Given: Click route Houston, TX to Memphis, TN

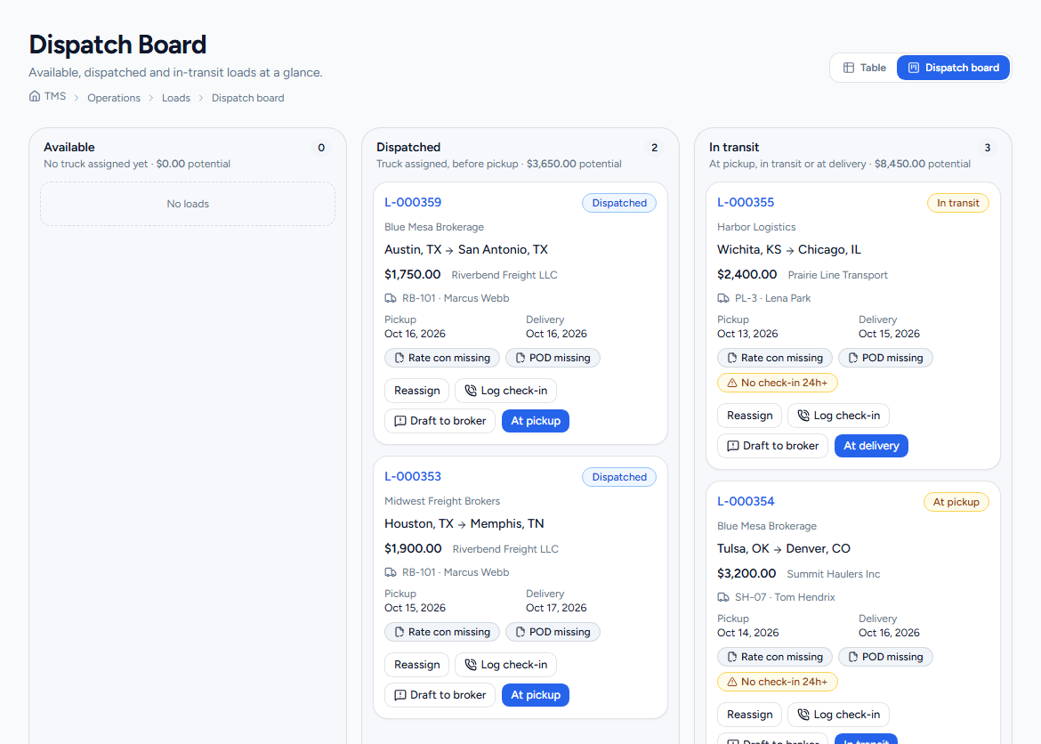Looking at the screenshot, I should coord(464,523).
